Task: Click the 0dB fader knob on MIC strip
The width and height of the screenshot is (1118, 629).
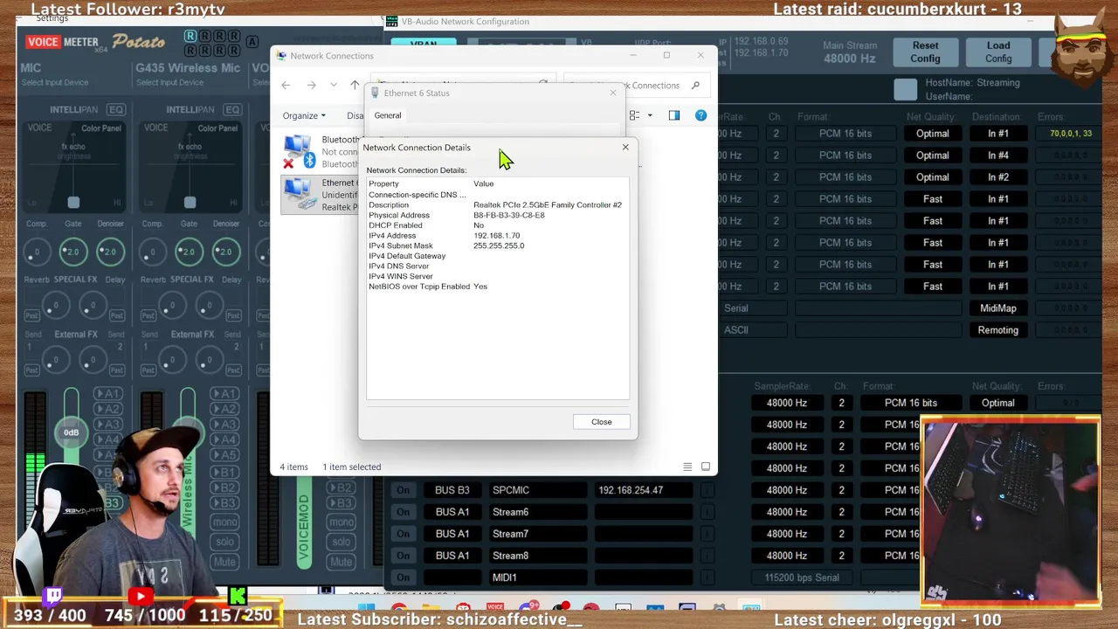Action: [71, 432]
